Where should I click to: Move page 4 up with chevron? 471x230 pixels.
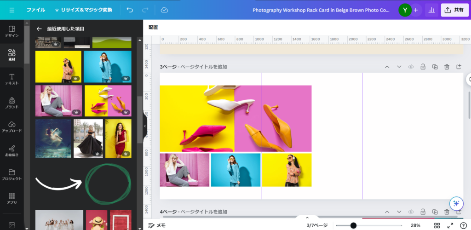tap(387, 212)
